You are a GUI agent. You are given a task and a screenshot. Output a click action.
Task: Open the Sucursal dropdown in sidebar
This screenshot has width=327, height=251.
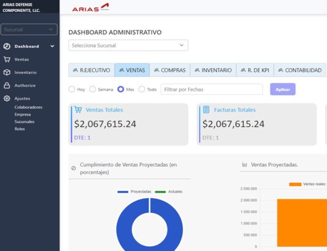pos(29,29)
